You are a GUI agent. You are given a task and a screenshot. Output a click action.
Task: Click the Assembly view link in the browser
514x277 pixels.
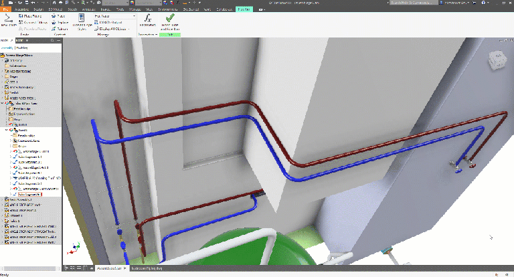click(7, 48)
